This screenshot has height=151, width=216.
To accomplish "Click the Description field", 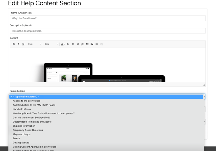I will coord(108,31).
